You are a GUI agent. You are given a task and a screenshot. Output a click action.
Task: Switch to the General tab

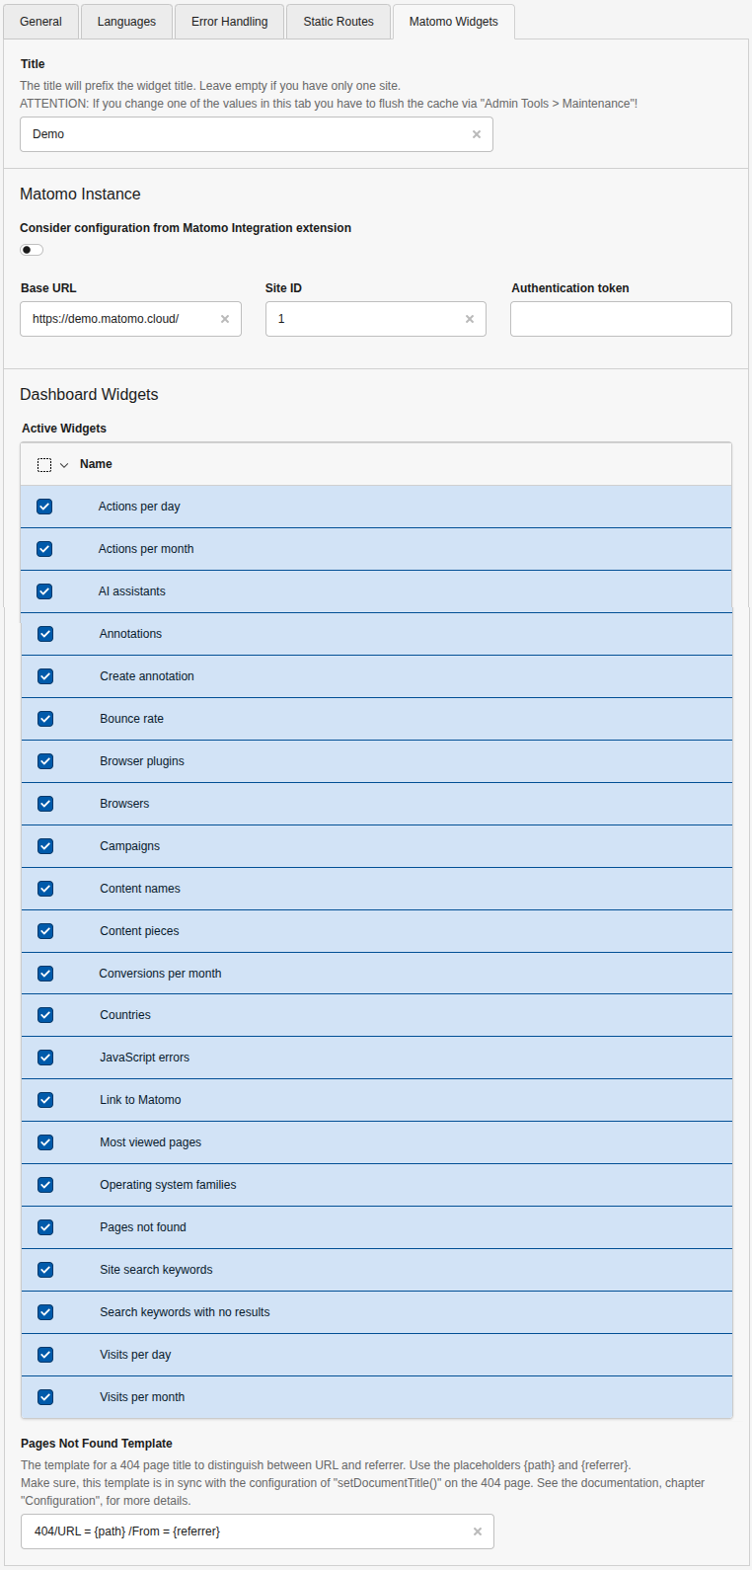point(40,22)
